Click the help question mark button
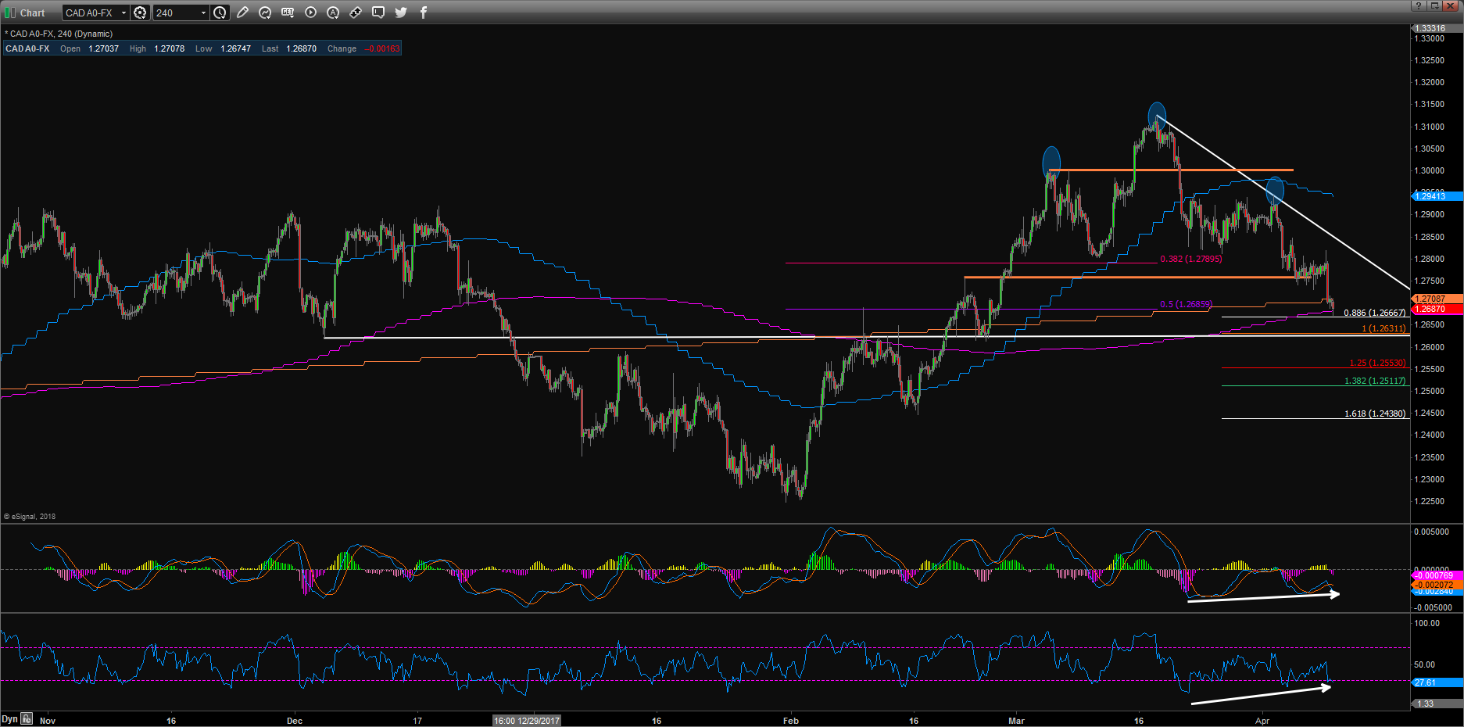This screenshot has width=1464, height=727. pos(1419,6)
